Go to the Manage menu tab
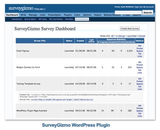 [x=33, y=15]
